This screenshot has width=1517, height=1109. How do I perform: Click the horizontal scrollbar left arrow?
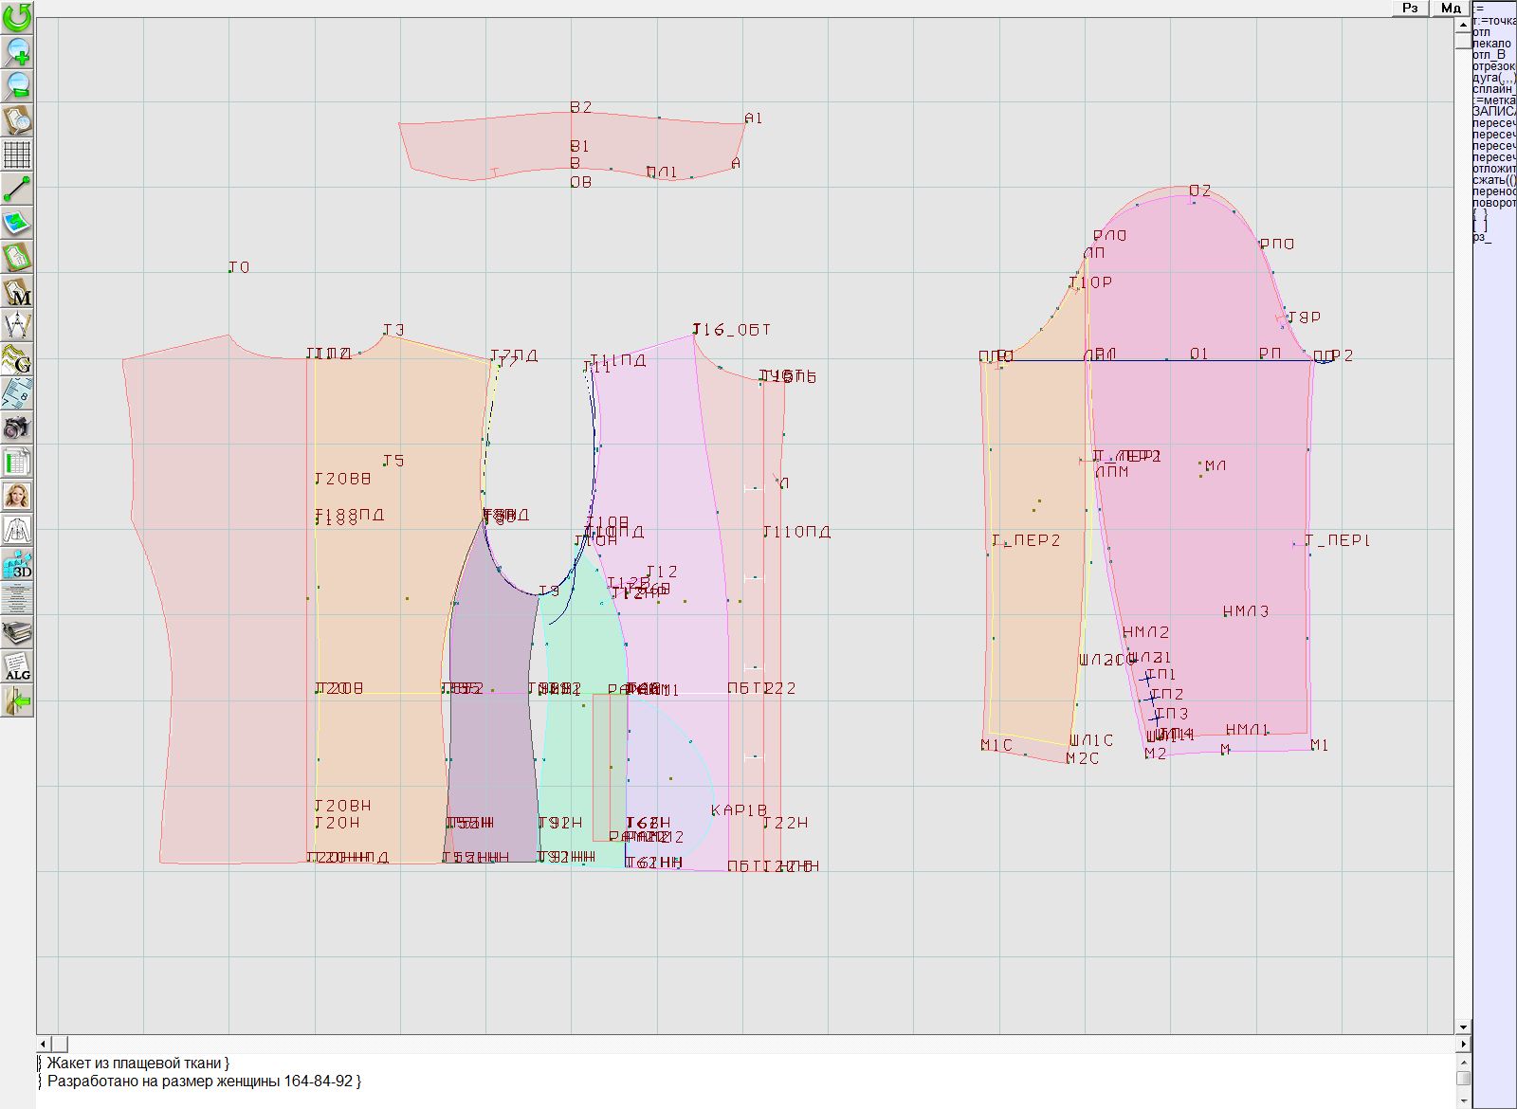[44, 1044]
